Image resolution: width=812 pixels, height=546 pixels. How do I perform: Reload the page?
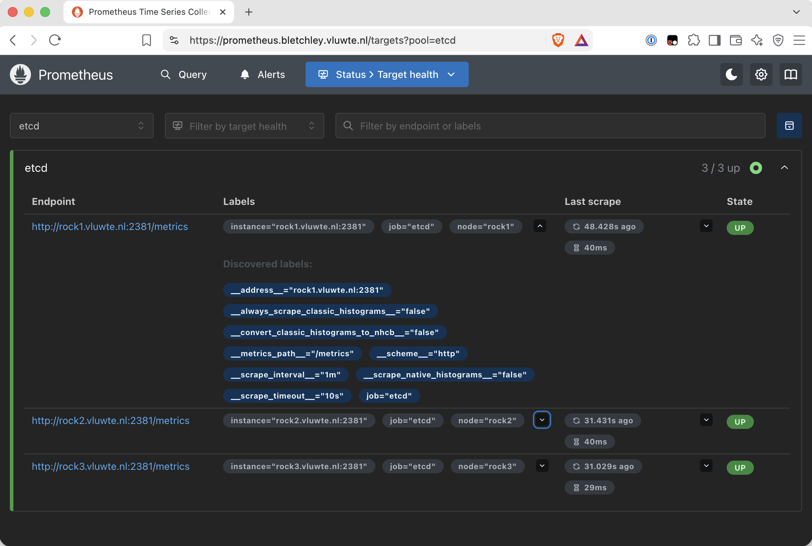tap(55, 40)
